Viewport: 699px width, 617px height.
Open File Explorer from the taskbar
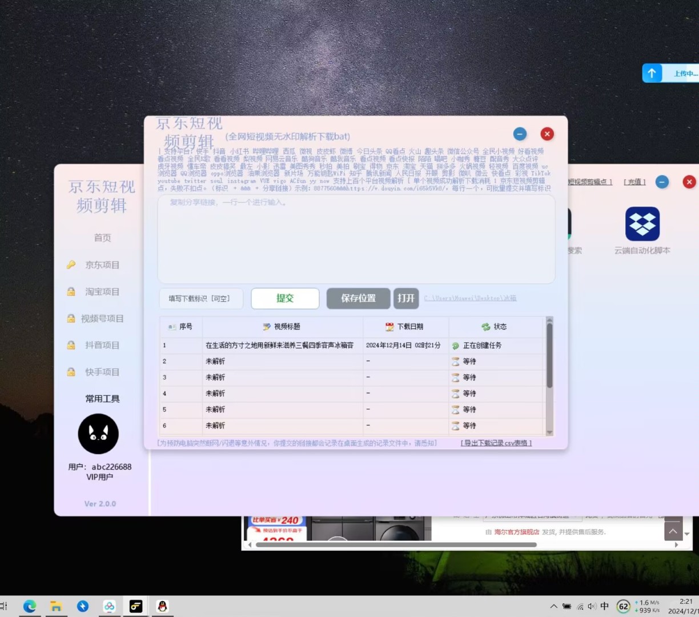coord(56,606)
